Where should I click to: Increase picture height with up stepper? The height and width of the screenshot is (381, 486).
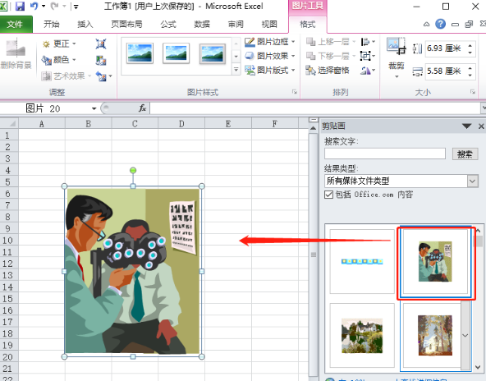(470, 45)
